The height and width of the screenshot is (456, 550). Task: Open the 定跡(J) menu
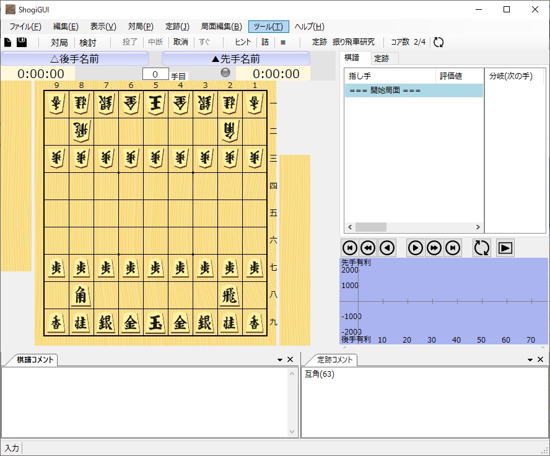(x=178, y=27)
